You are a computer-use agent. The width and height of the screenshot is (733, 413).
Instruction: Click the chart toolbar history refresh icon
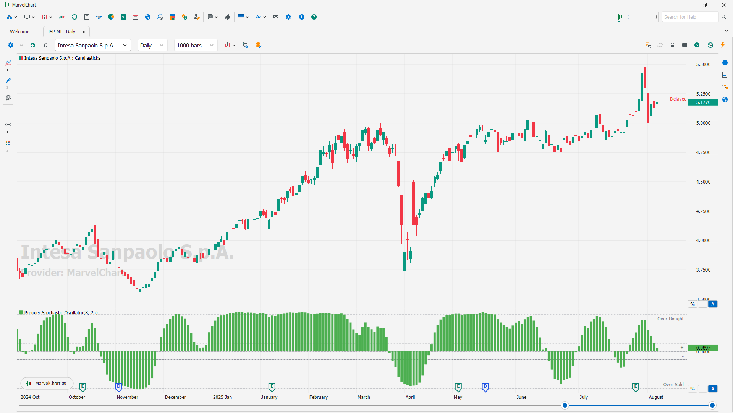click(x=710, y=45)
